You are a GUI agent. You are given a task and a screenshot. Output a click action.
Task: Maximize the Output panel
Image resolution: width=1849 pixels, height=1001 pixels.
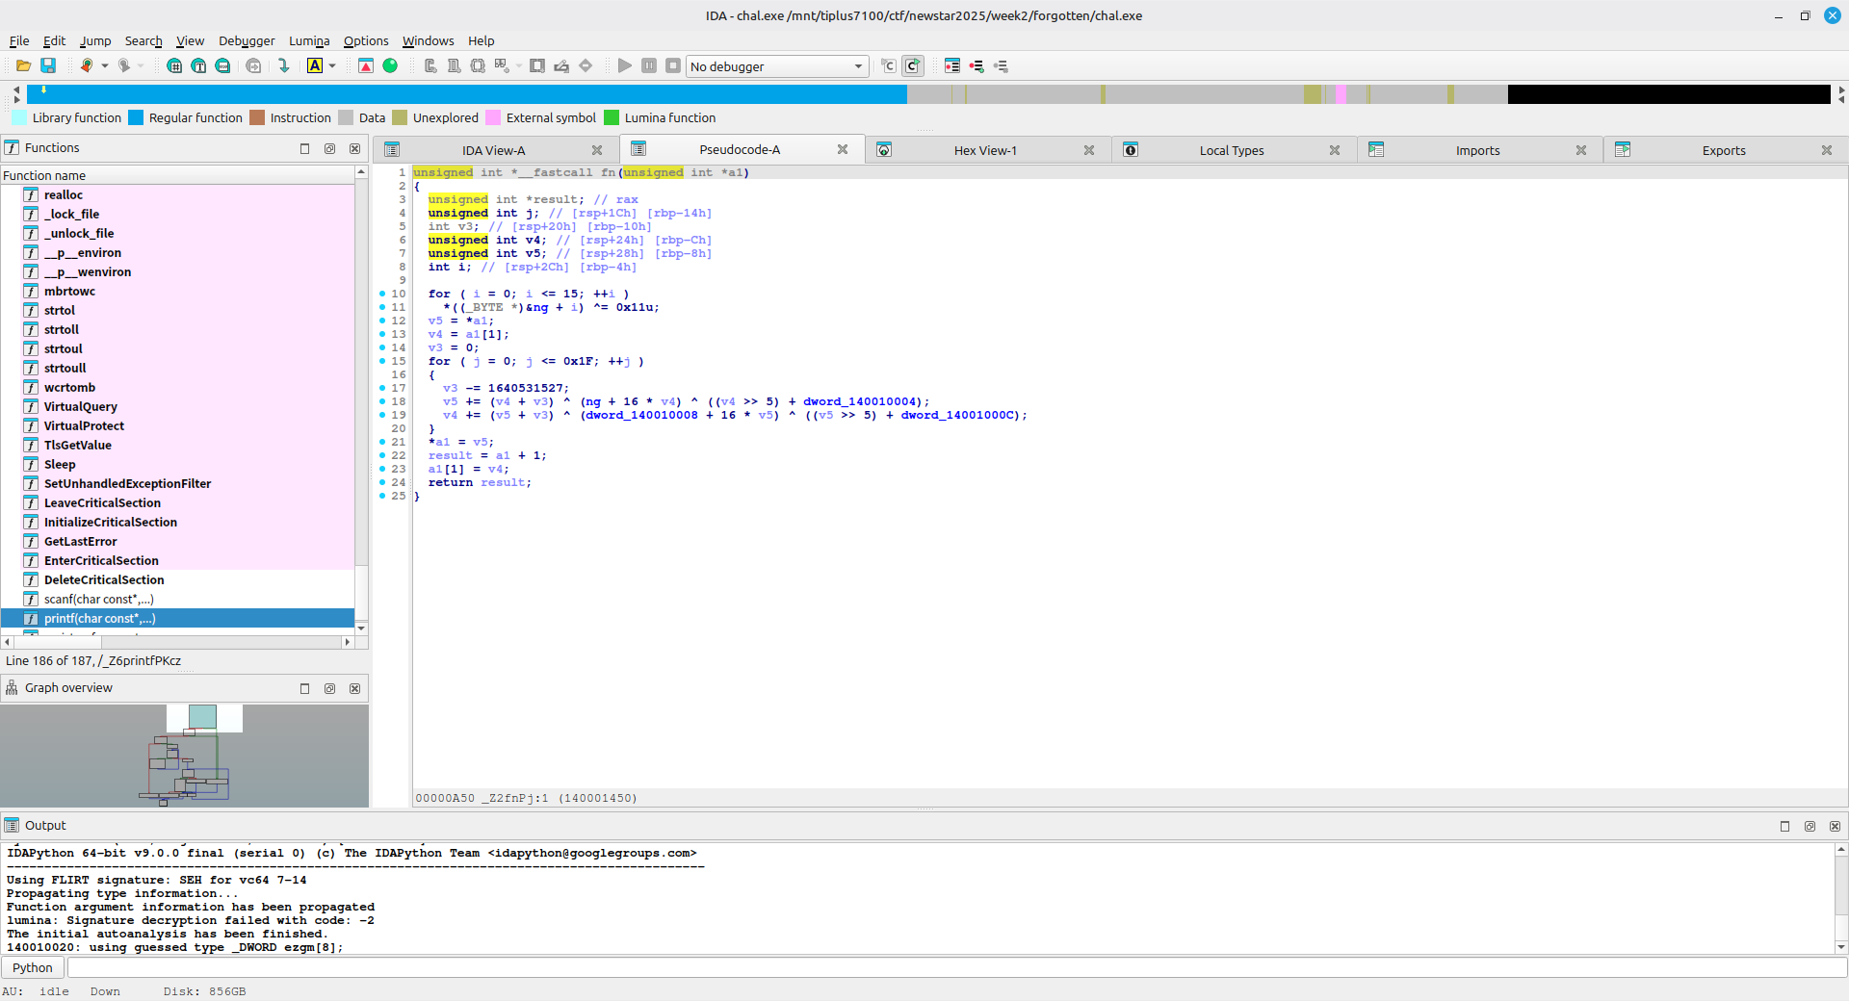pyautogui.click(x=1784, y=826)
